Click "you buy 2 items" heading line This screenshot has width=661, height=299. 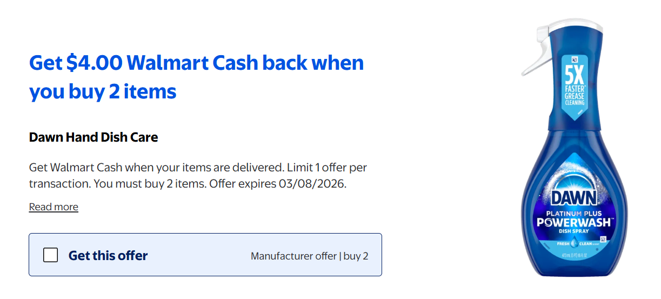point(103,91)
